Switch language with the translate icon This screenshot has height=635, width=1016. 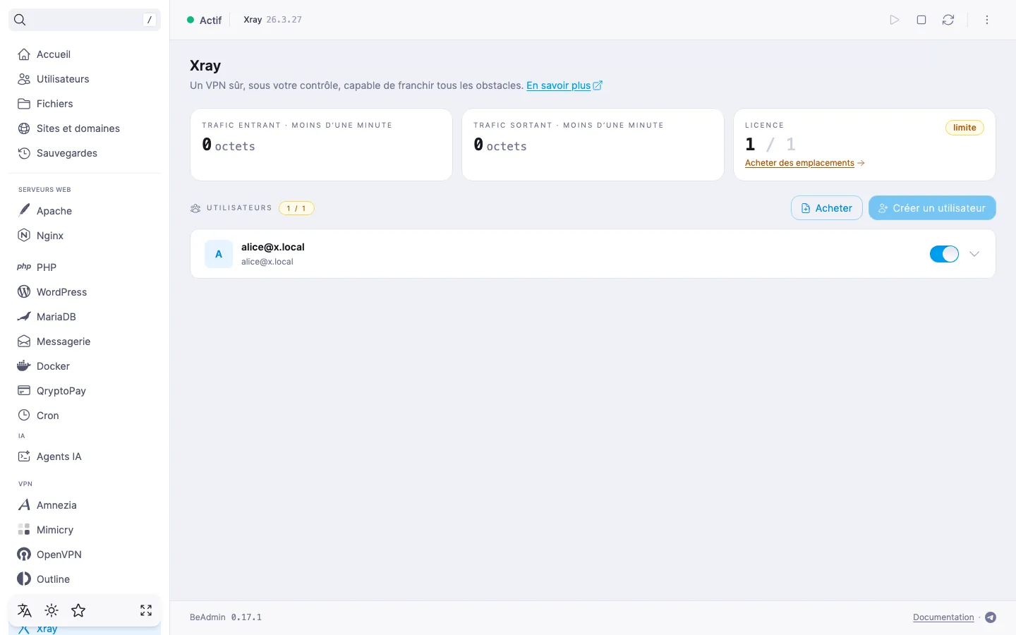(x=25, y=610)
